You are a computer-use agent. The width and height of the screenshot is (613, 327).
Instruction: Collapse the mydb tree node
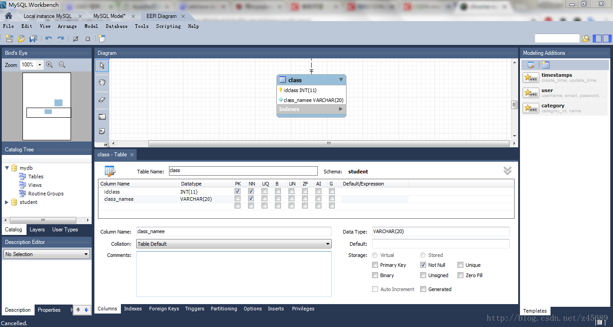(x=7, y=168)
